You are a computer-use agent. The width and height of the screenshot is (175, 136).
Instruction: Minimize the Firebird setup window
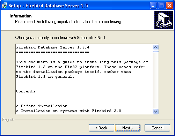(153, 6)
